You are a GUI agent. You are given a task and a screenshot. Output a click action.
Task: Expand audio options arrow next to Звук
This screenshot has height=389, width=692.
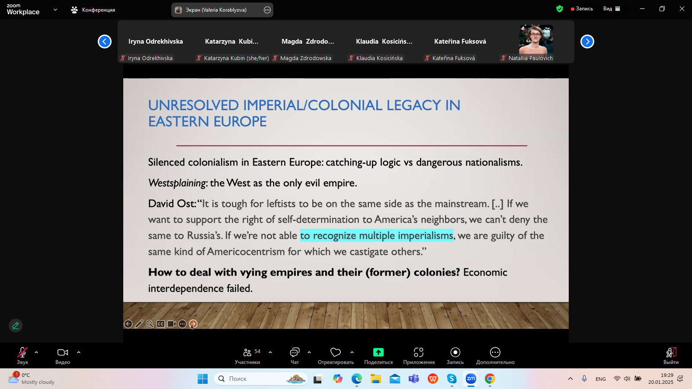tap(36, 352)
